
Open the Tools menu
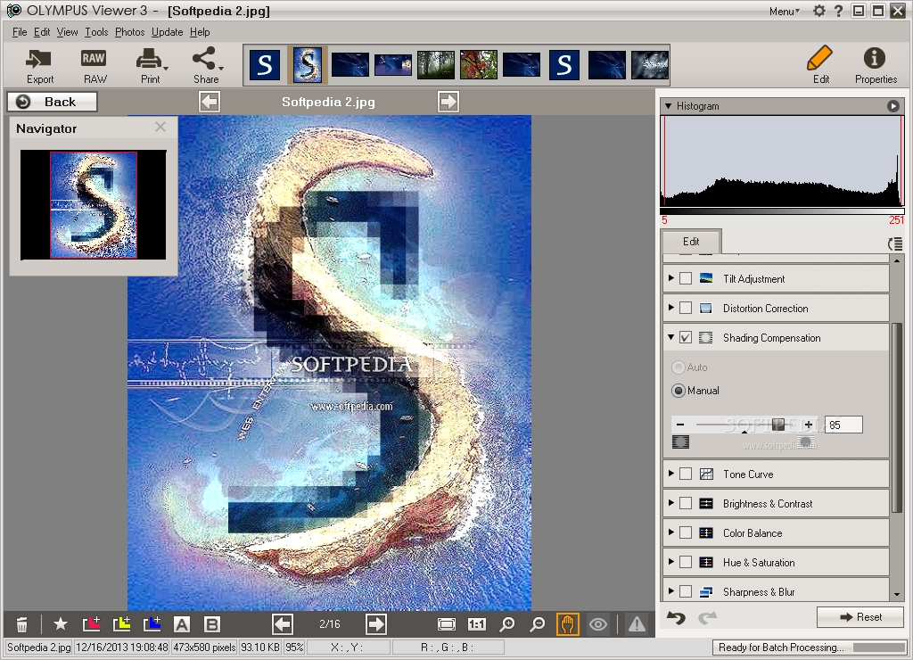(x=96, y=32)
